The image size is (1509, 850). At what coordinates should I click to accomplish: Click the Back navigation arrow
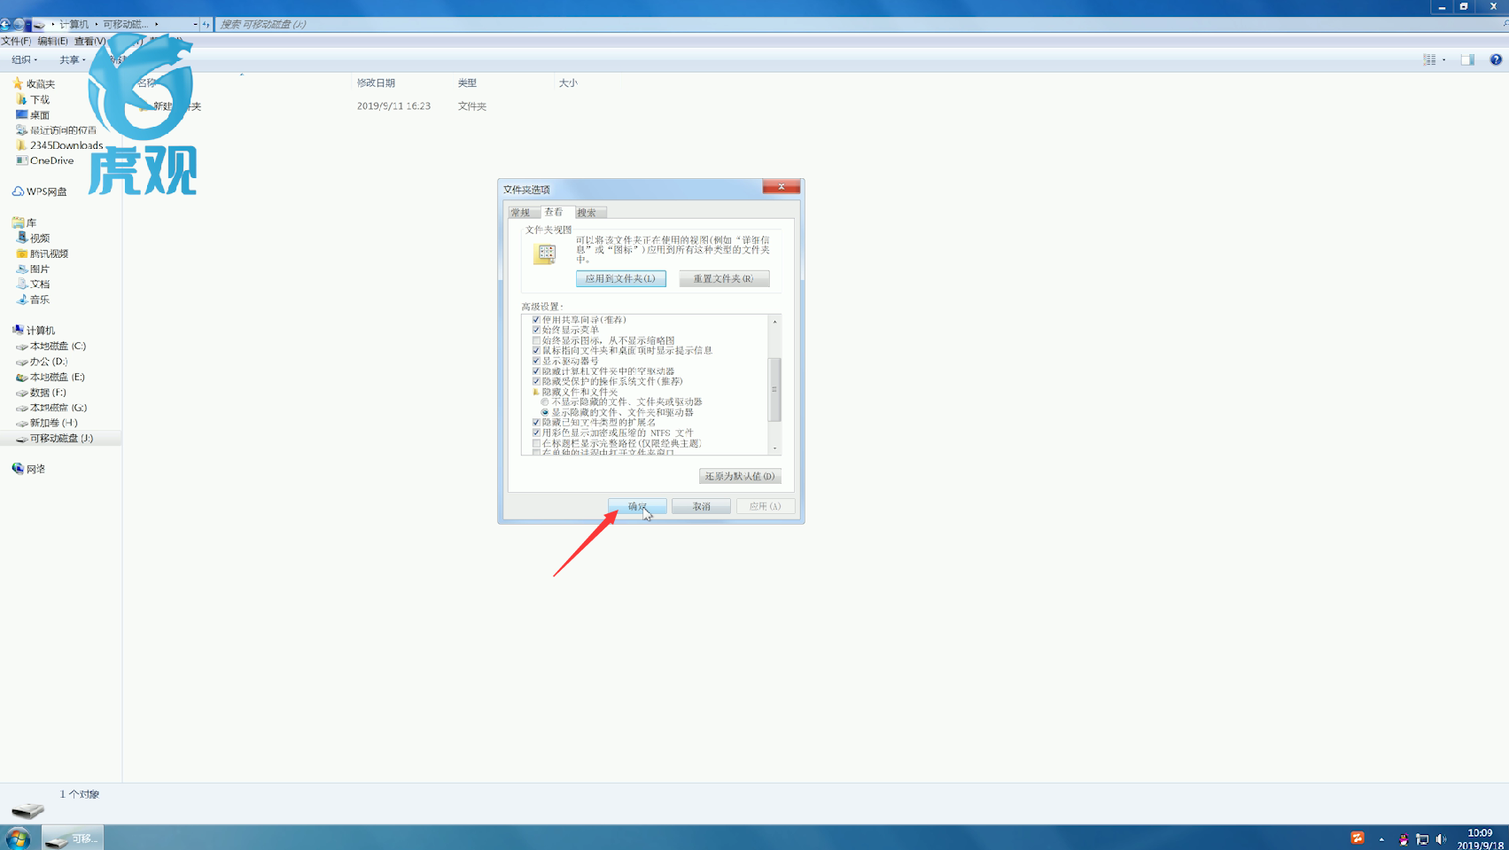4,24
